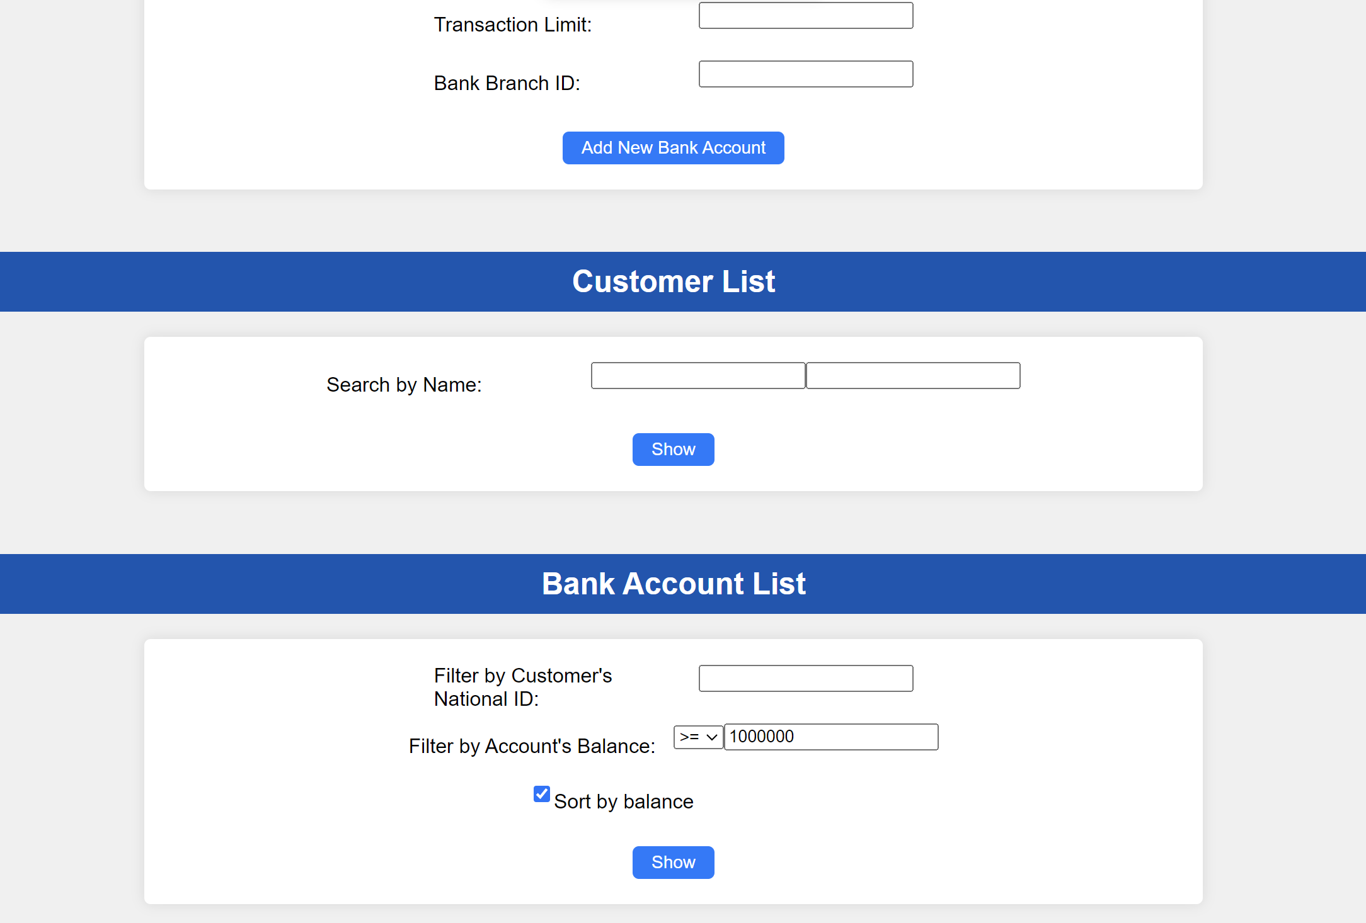This screenshot has width=1366, height=923.
Task: Select the first Search by Name box
Action: coord(698,376)
